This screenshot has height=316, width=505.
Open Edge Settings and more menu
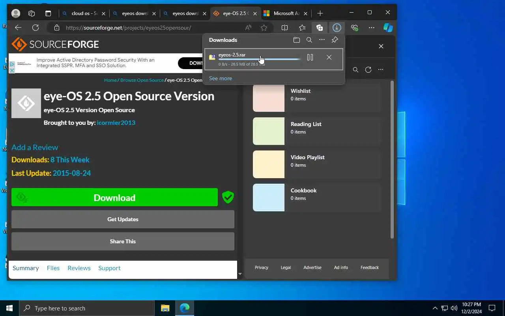(372, 28)
